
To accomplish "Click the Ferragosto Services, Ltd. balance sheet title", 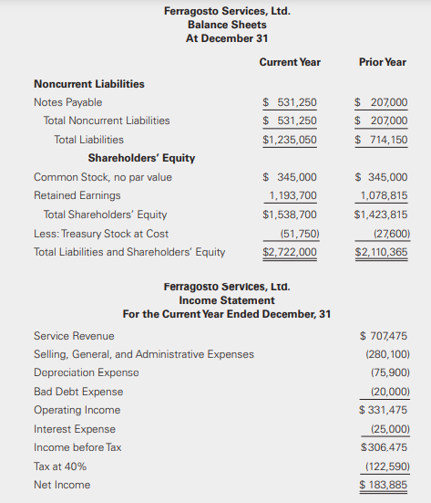I will click(227, 11).
